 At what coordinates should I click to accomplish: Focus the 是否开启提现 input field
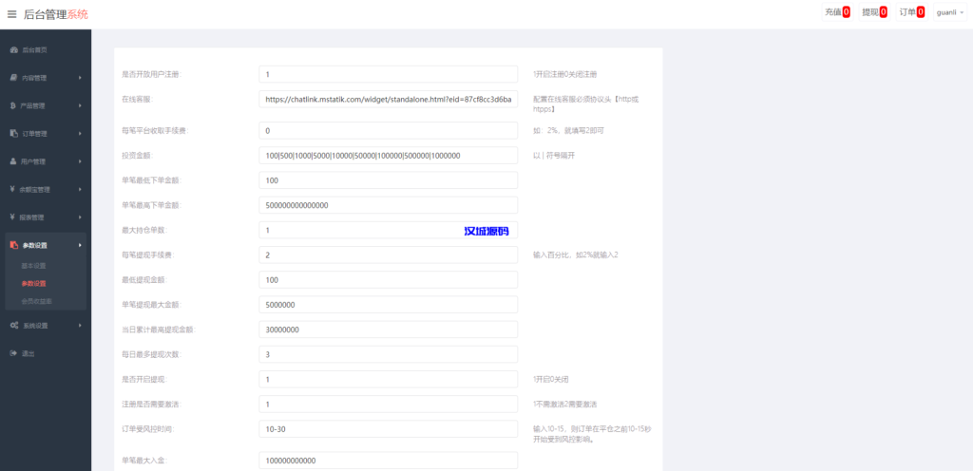tap(388, 379)
